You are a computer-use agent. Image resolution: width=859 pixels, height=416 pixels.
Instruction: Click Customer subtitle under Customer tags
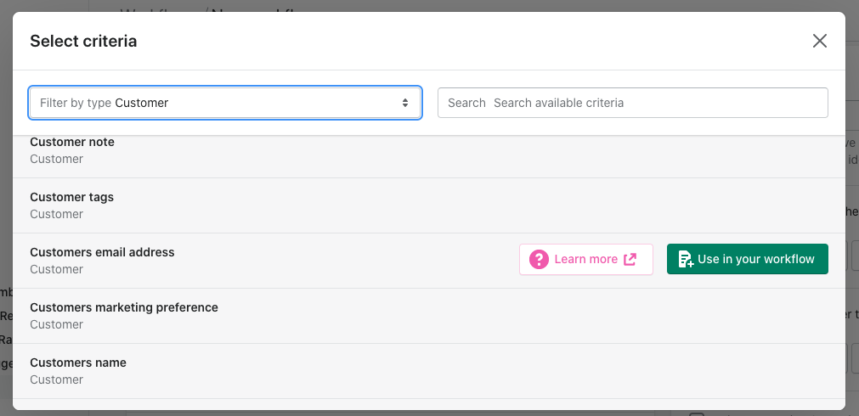click(x=56, y=214)
